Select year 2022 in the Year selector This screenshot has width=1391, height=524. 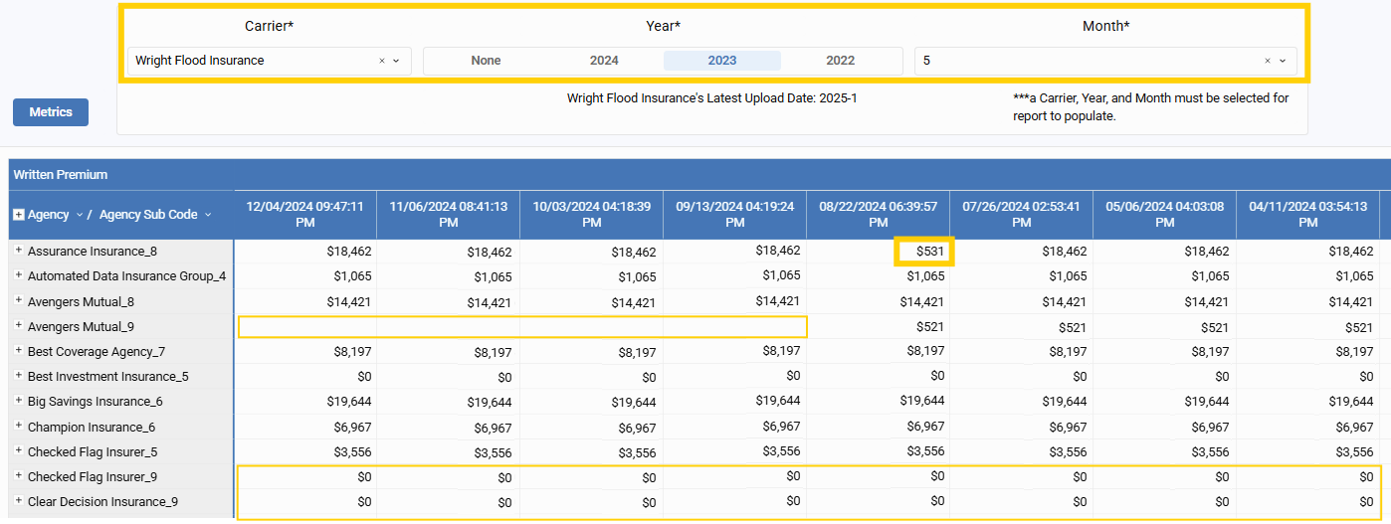coord(840,61)
